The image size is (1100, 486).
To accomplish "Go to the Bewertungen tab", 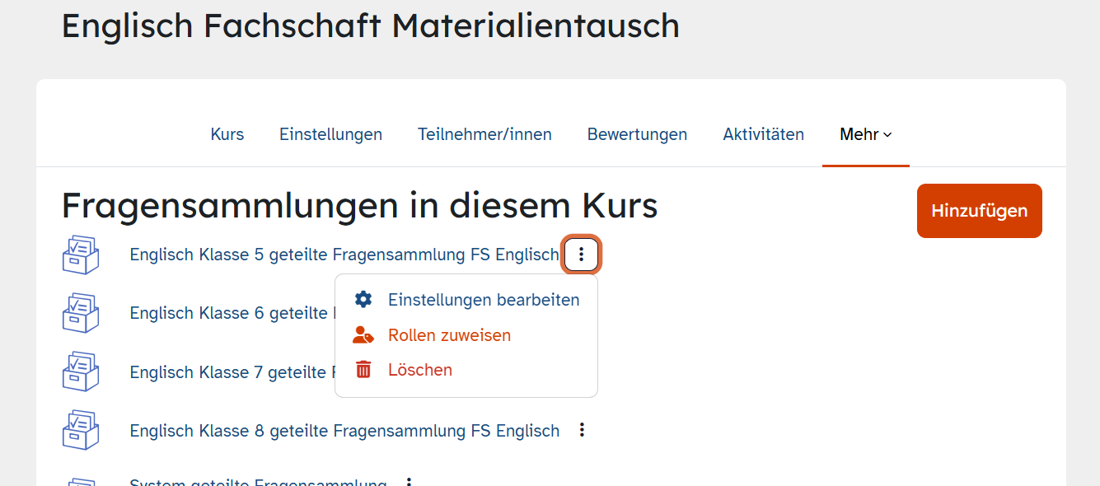I will coord(637,134).
